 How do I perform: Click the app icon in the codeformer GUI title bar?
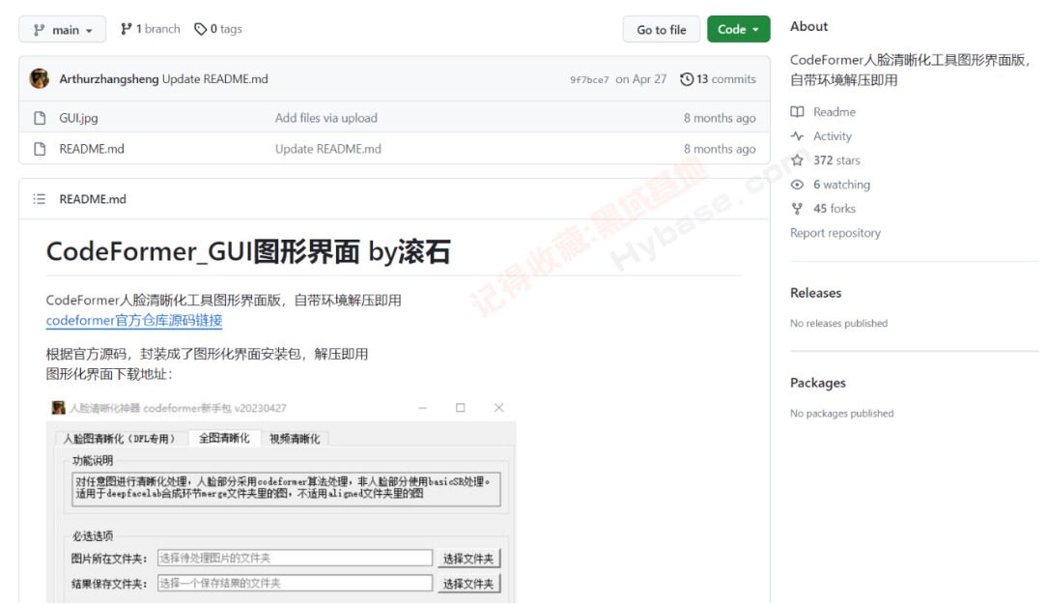[59, 407]
